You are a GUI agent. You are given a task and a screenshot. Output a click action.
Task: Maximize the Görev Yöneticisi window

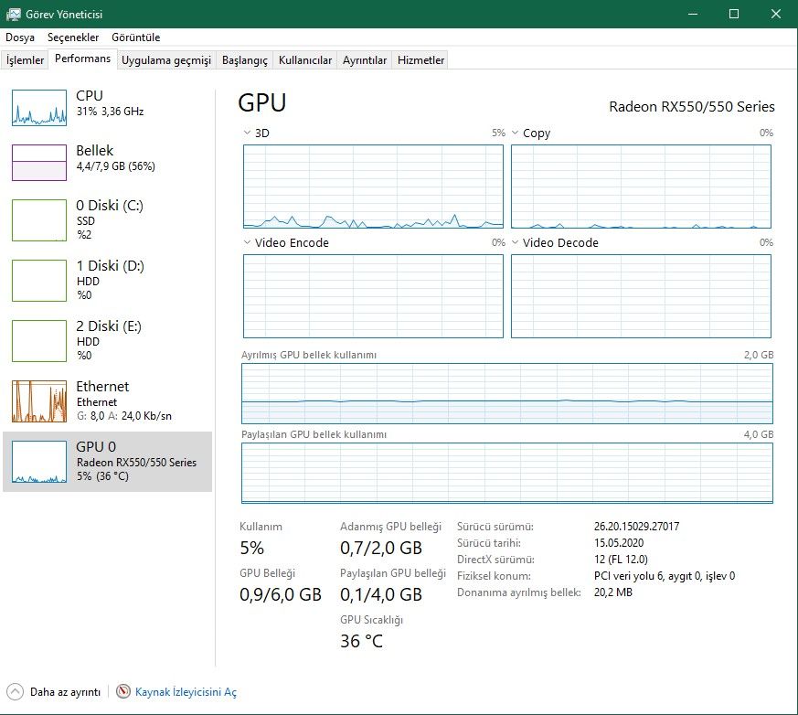pos(734,14)
